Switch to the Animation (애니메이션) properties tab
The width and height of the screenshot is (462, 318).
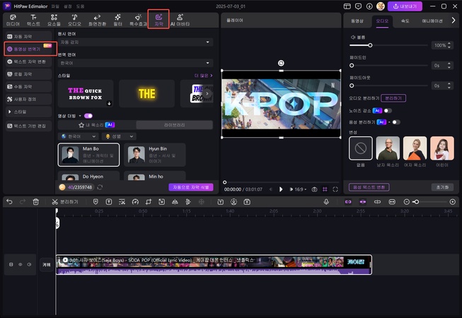[x=432, y=21]
